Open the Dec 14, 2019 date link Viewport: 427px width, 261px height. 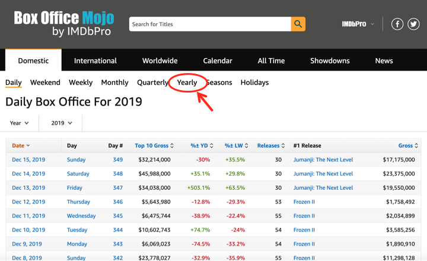pyautogui.click(x=28, y=174)
